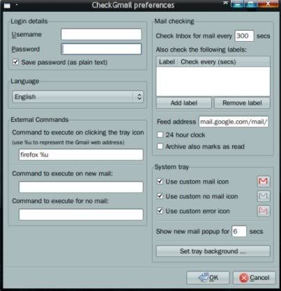This screenshot has height=291, width=281.
Task: Minimize the CheckGmail preferences window
Action: 238,4
